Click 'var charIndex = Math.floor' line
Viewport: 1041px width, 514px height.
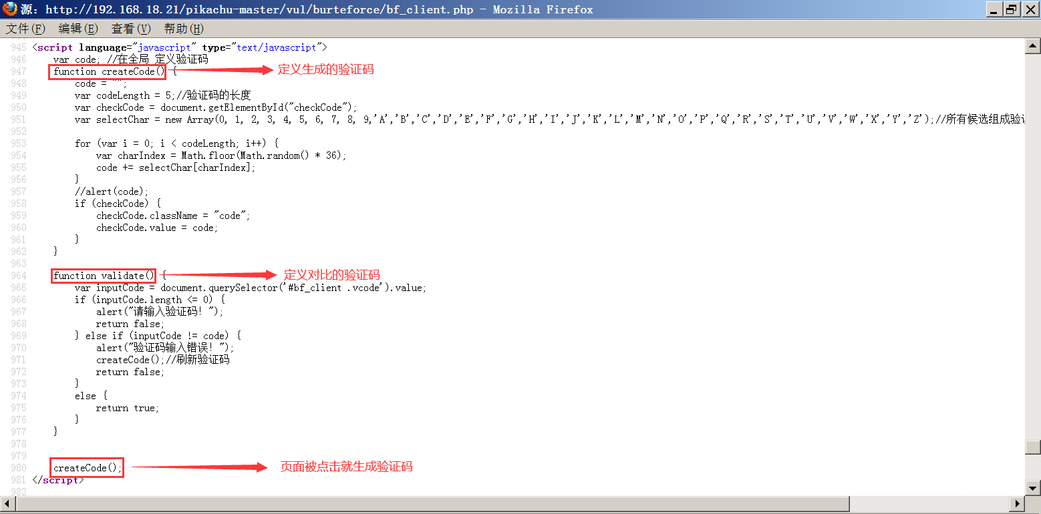222,156
